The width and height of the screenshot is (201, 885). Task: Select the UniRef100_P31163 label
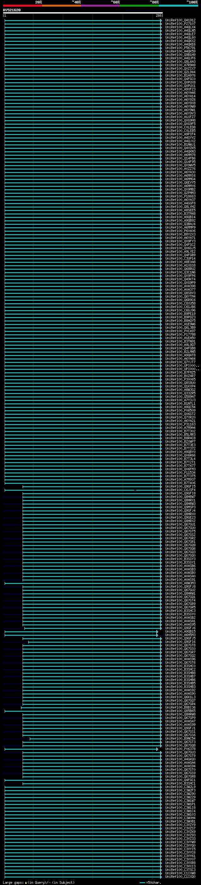pyautogui.click(x=180, y=424)
